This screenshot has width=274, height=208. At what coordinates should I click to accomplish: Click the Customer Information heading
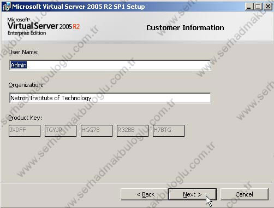point(185,28)
